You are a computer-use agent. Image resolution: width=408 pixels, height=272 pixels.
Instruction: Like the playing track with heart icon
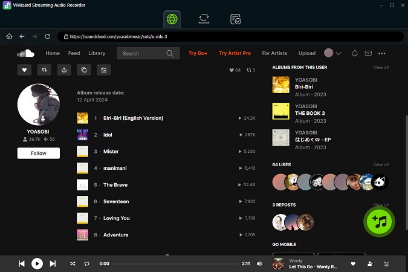pyautogui.click(x=353, y=264)
